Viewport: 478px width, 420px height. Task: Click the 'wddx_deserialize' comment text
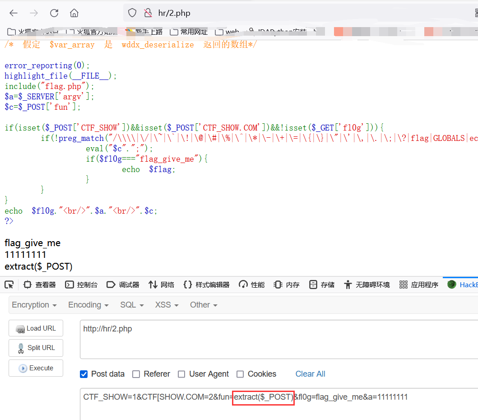coord(158,45)
